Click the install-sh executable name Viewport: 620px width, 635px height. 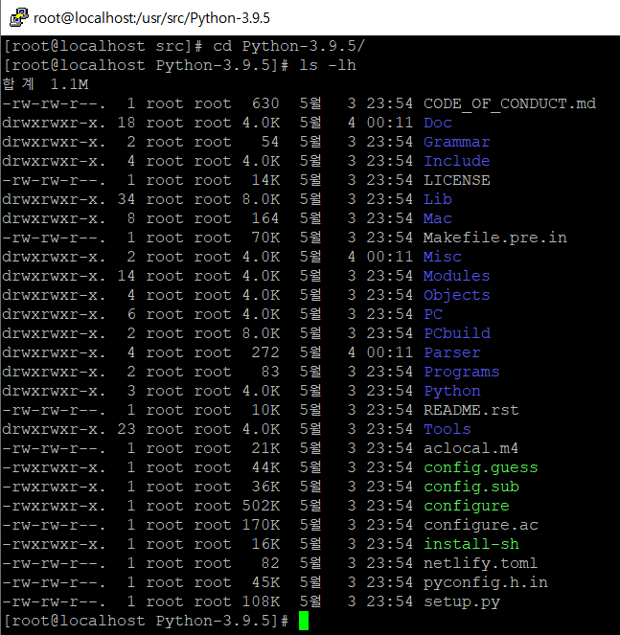[x=471, y=544]
